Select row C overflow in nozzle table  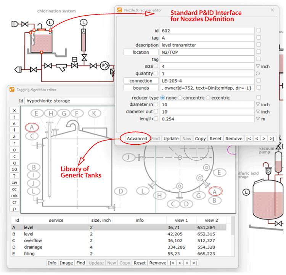point(119,241)
